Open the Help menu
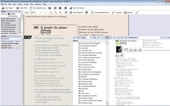The width and height of the screenshot is (170, 106). [x=44, y=4]
